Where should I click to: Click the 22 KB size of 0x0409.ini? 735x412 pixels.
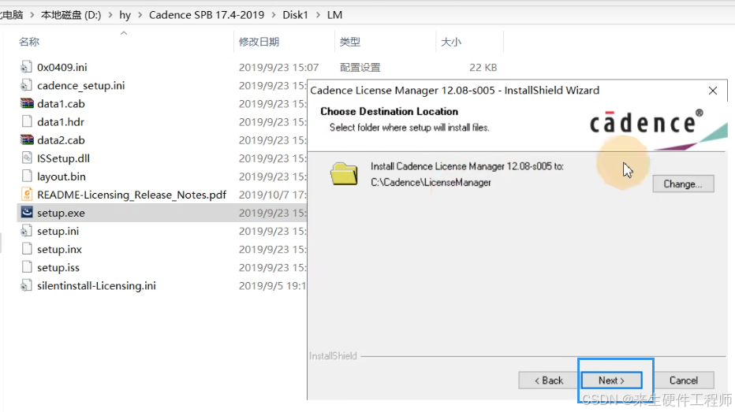(x=483, y=68)
